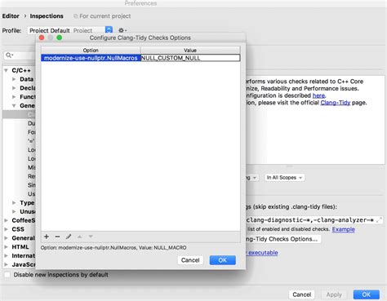Edit the selected option with pencil icon
Image resolution: width=387 pixels, height=301 pixels.
(69, 237)
